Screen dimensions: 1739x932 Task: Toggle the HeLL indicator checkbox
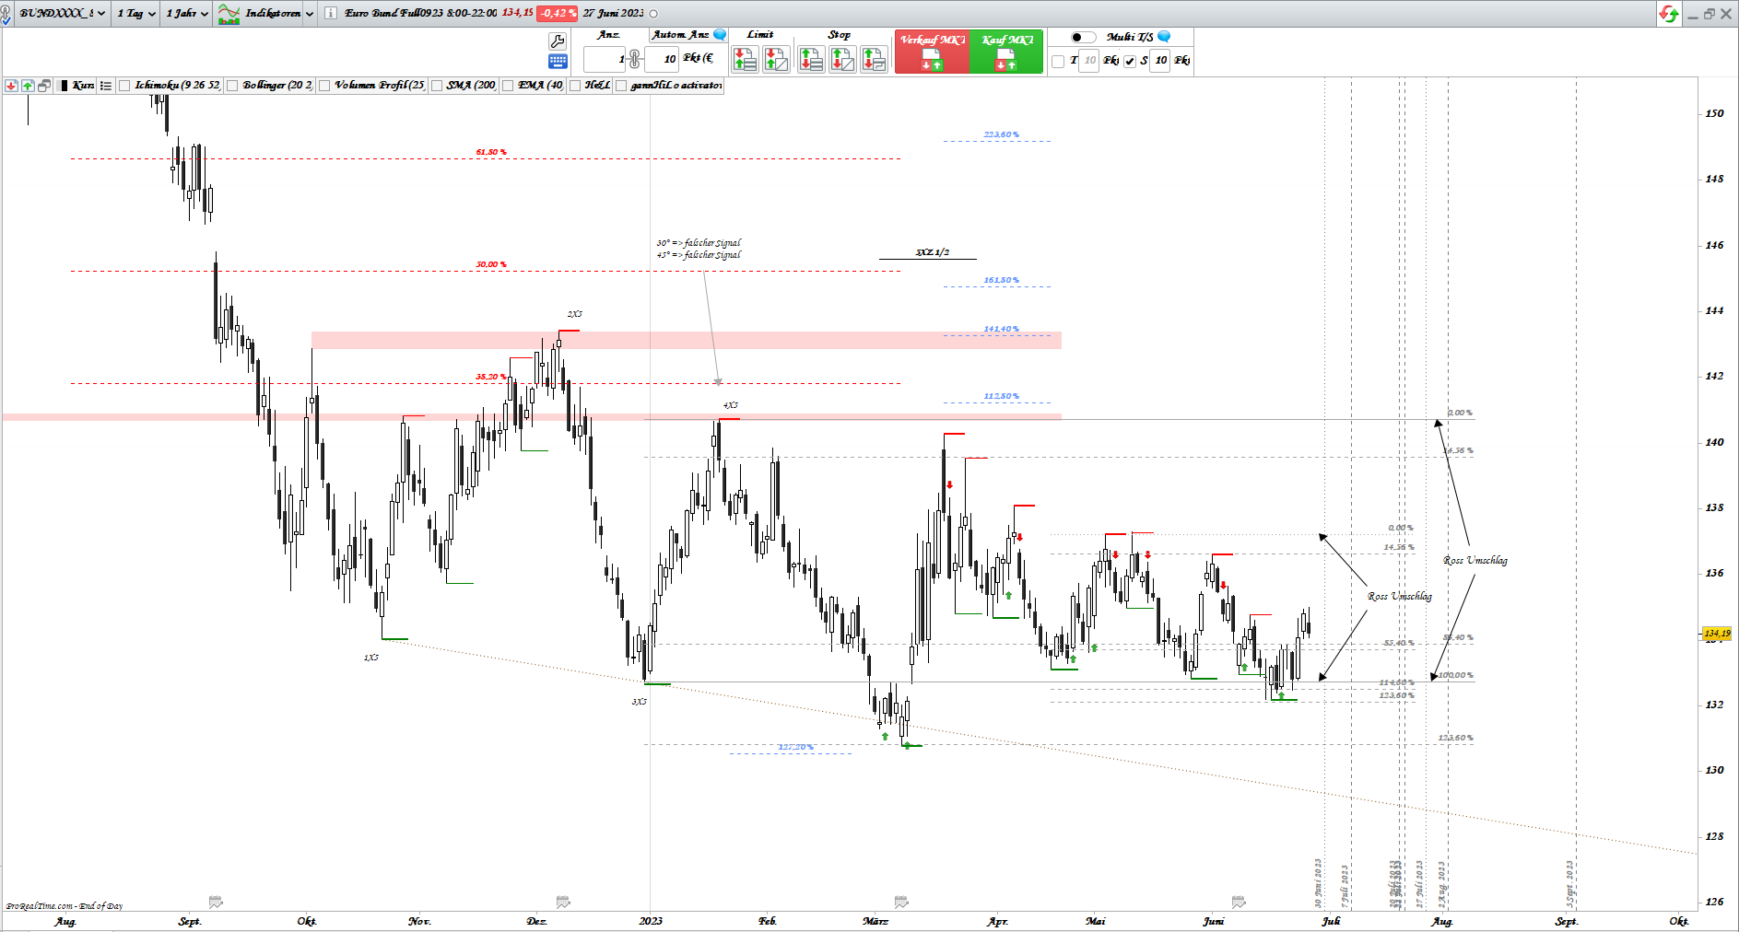tap(575, 86)
